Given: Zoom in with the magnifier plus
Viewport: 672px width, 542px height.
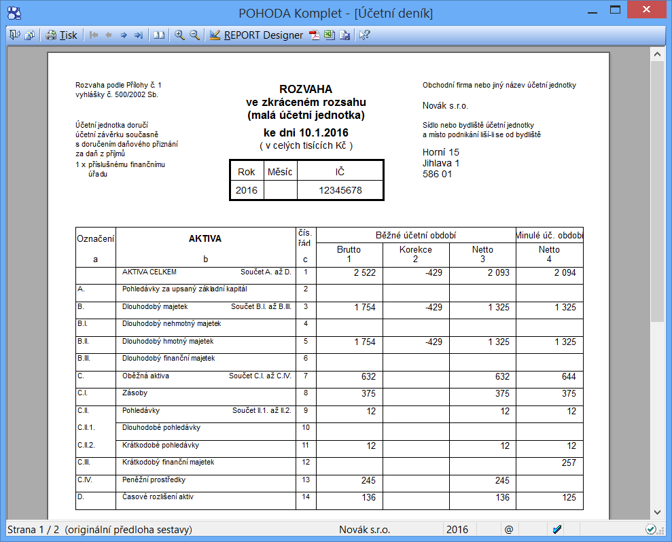Looking at the screenshot, I should (179, 35).
